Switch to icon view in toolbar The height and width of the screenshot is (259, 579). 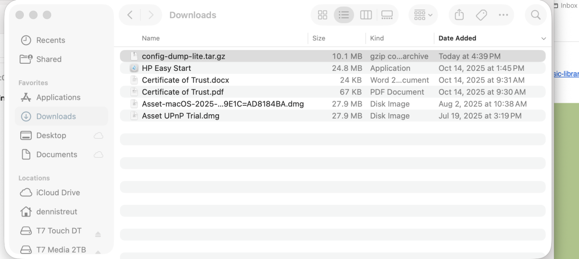click(x=323, y=15)
